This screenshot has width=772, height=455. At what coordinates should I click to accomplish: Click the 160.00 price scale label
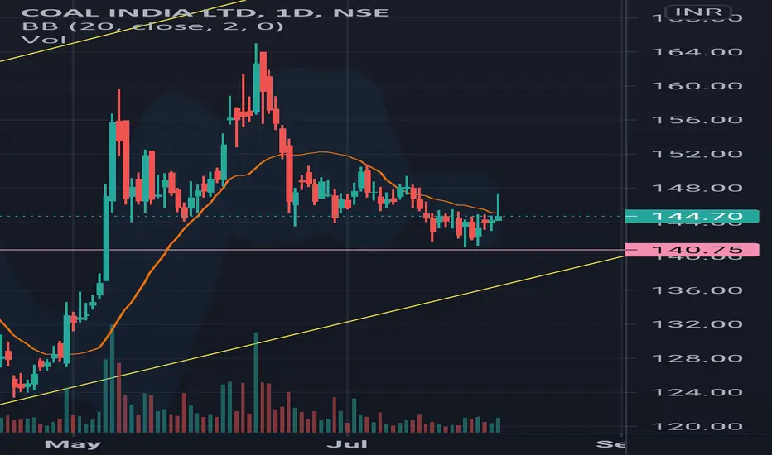tap(697, 85)
